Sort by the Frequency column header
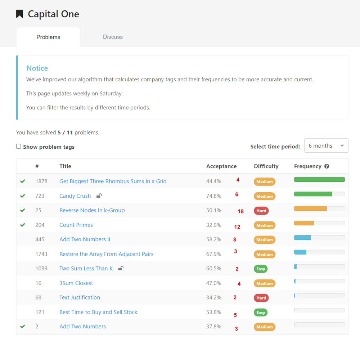360x346 pixels. [x=308, y=166]
